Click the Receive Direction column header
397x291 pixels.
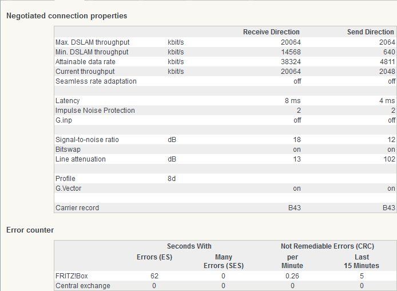[272, 32]
